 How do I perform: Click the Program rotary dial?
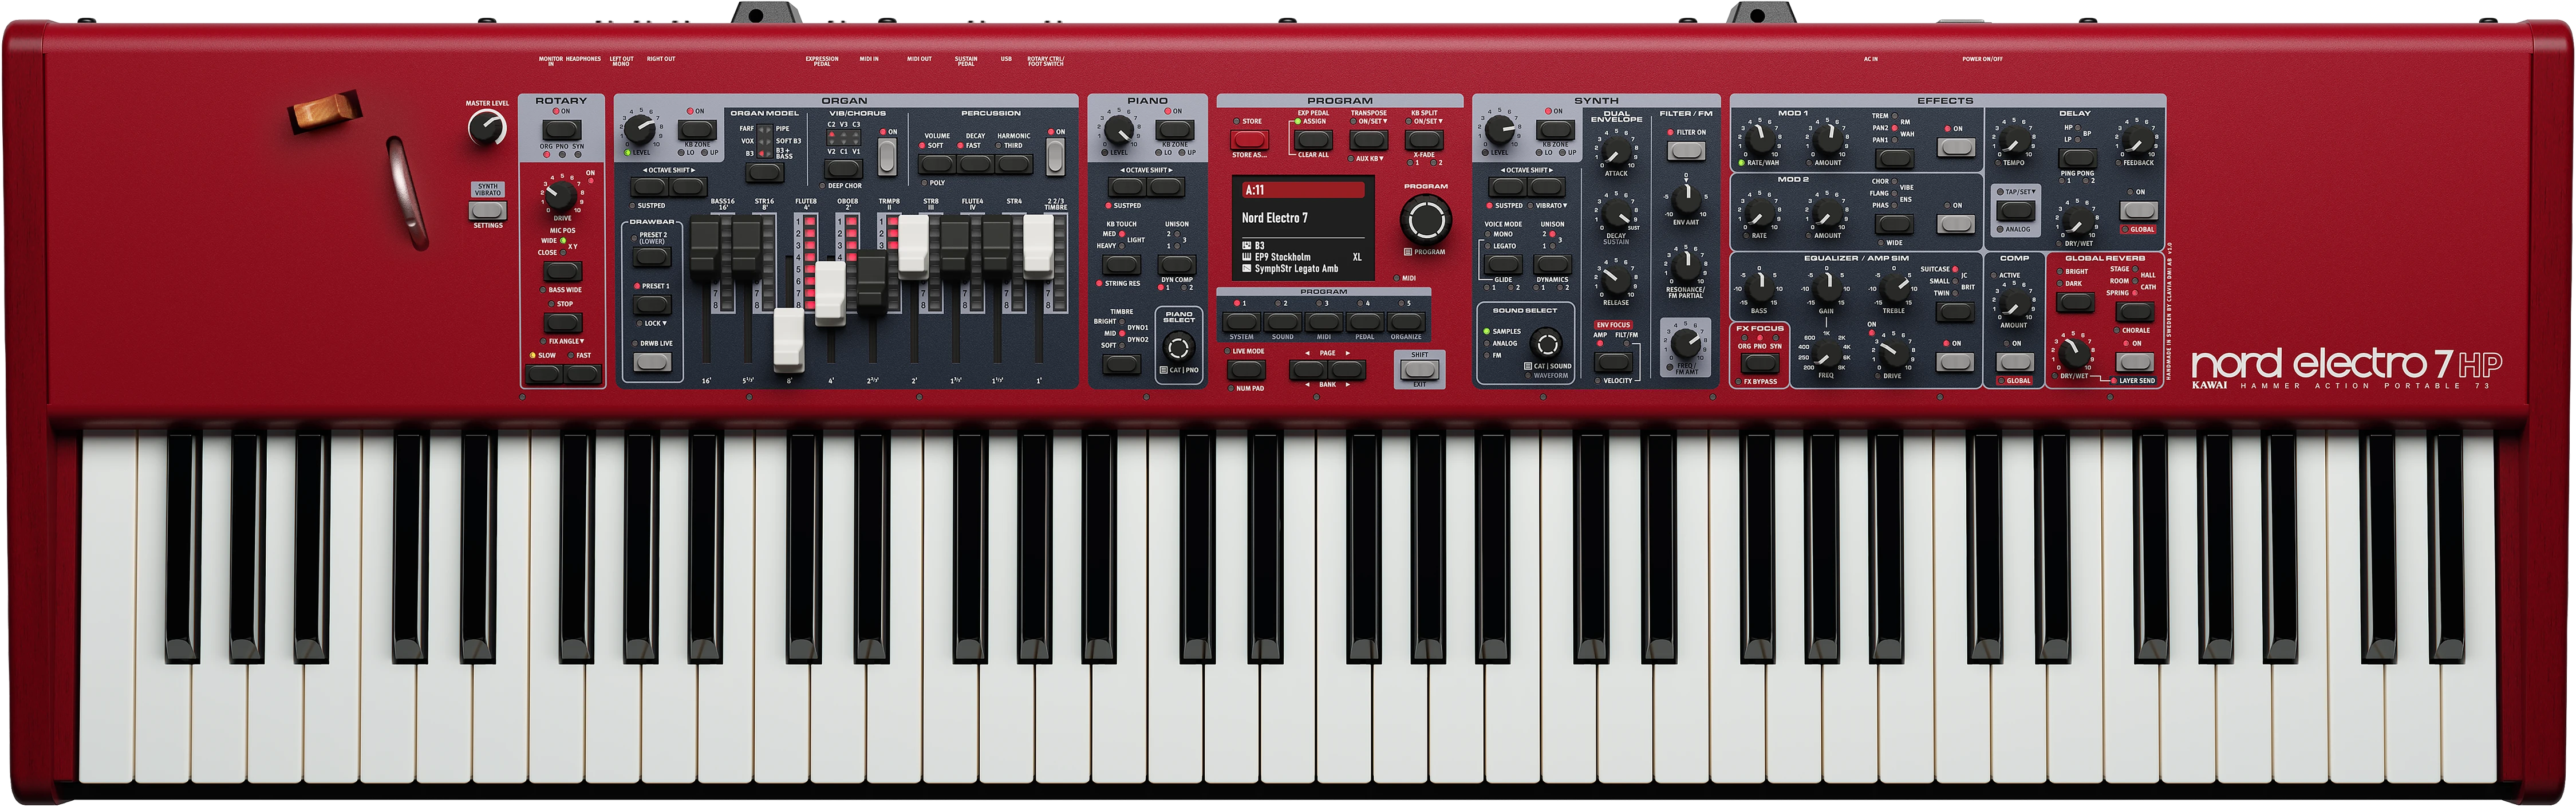(1425, 219)
